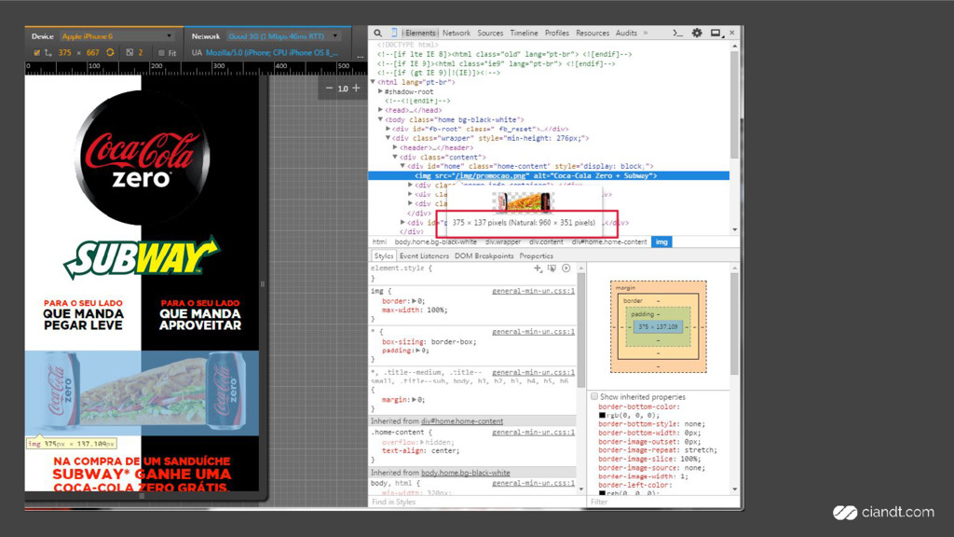Select div.wrapper in the breadcrumb bar

click(502, 241)
